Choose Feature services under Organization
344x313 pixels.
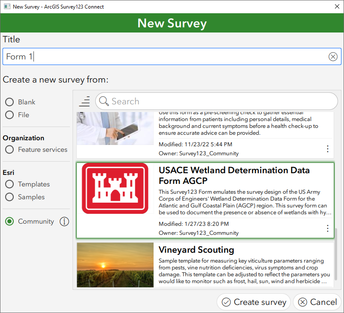[x=9, y=149]
